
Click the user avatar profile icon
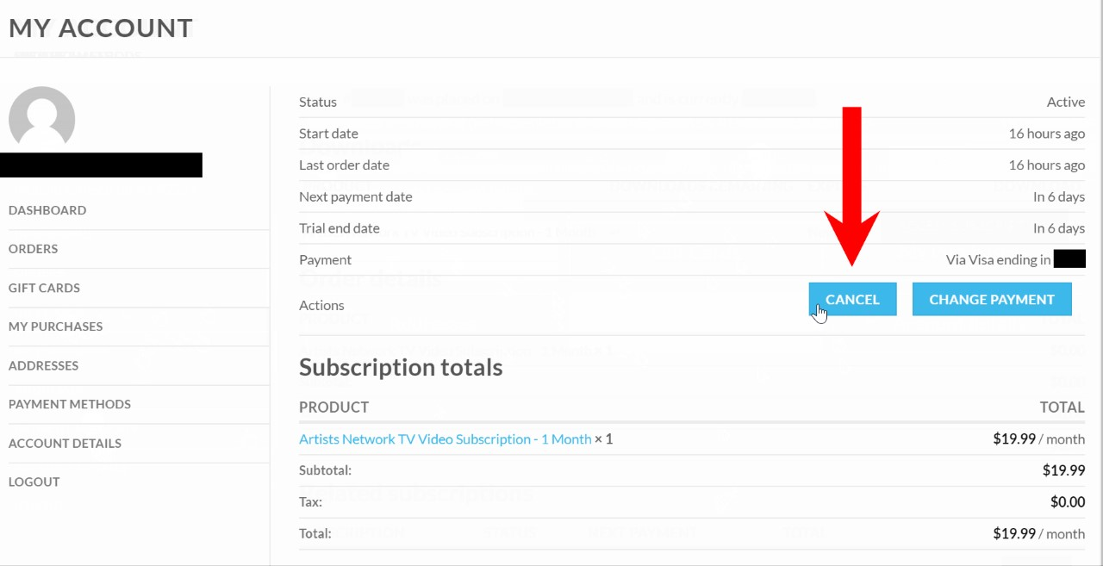(41, 120)
